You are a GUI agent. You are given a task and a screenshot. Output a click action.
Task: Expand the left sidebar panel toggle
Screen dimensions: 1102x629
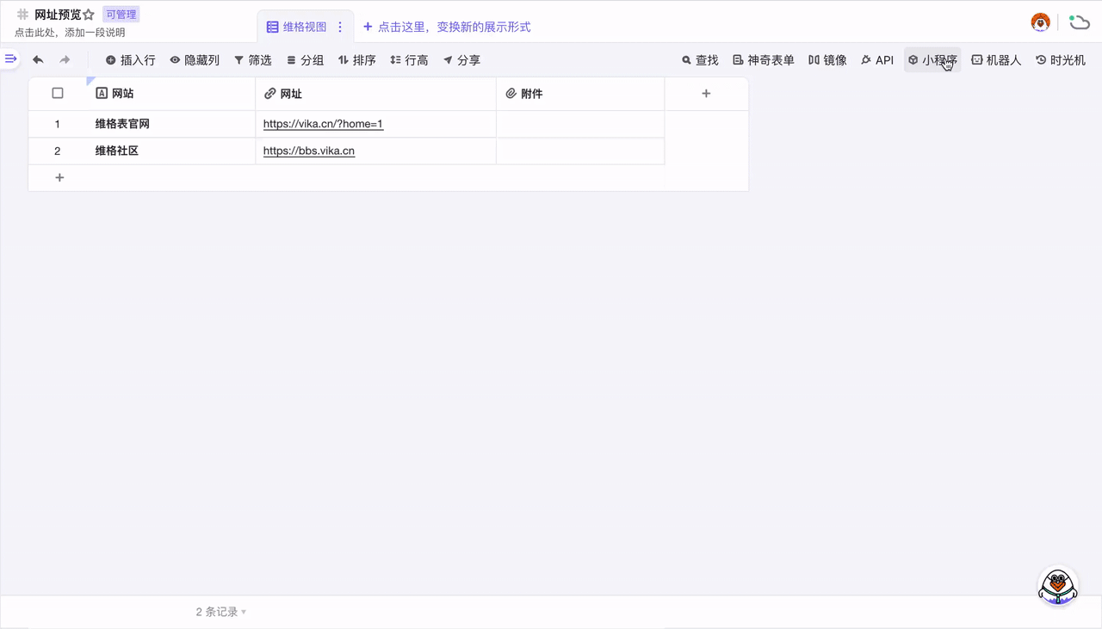[10, 59]
